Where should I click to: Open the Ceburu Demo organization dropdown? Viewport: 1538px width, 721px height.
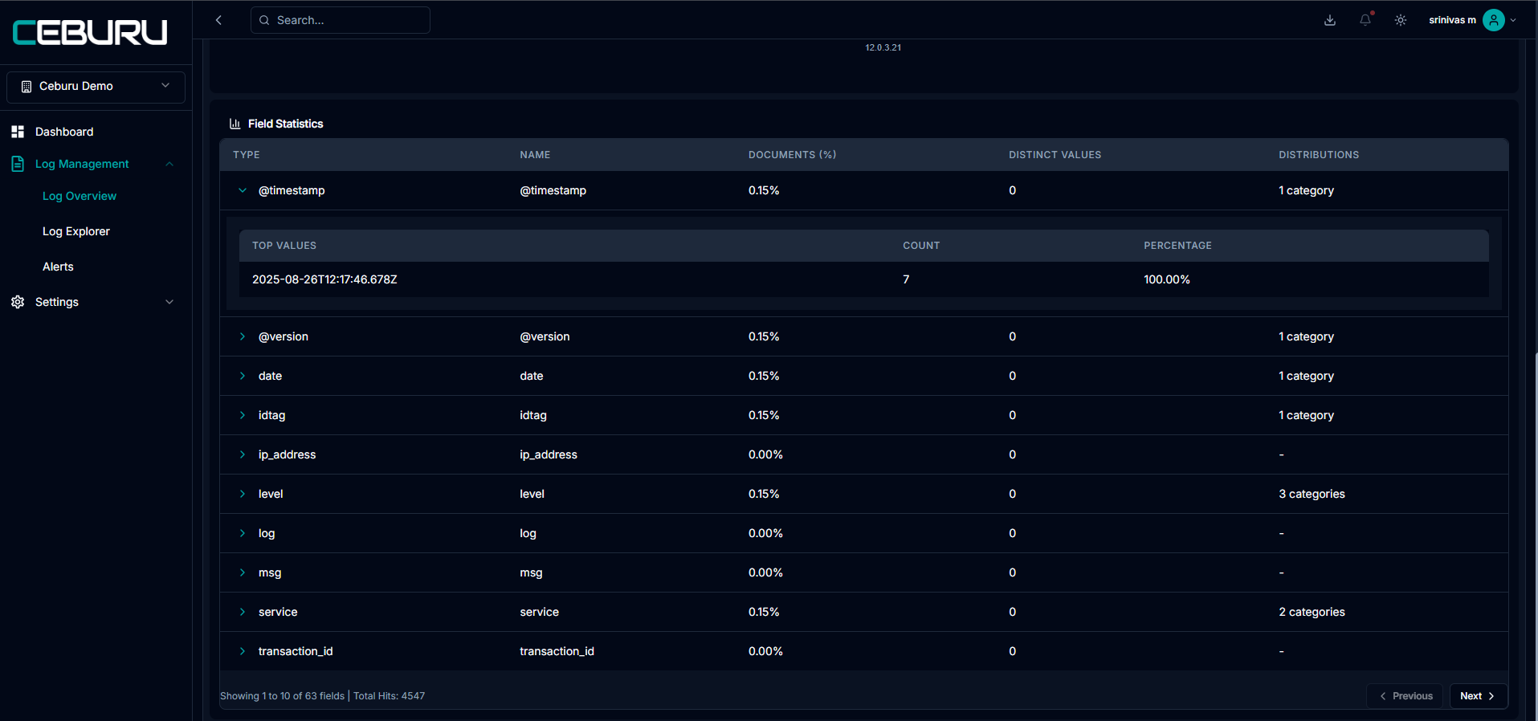coord(96,87)
